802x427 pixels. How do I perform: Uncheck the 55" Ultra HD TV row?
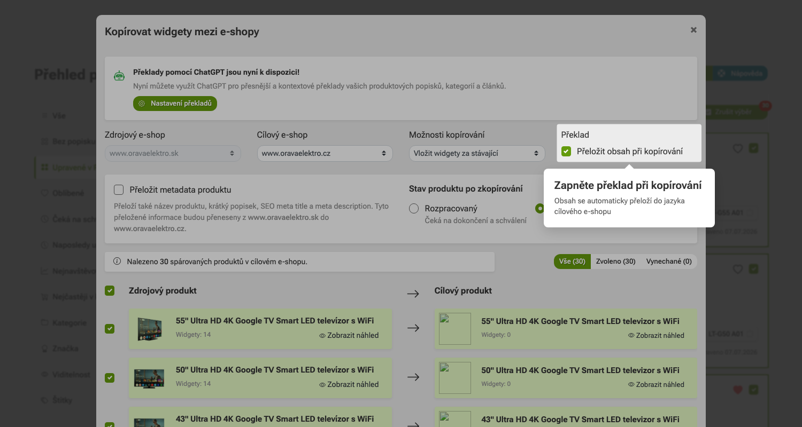[x=110, y=329]
